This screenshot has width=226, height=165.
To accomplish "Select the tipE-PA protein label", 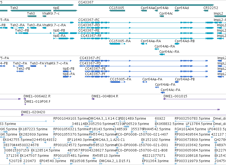I will 69,74.
